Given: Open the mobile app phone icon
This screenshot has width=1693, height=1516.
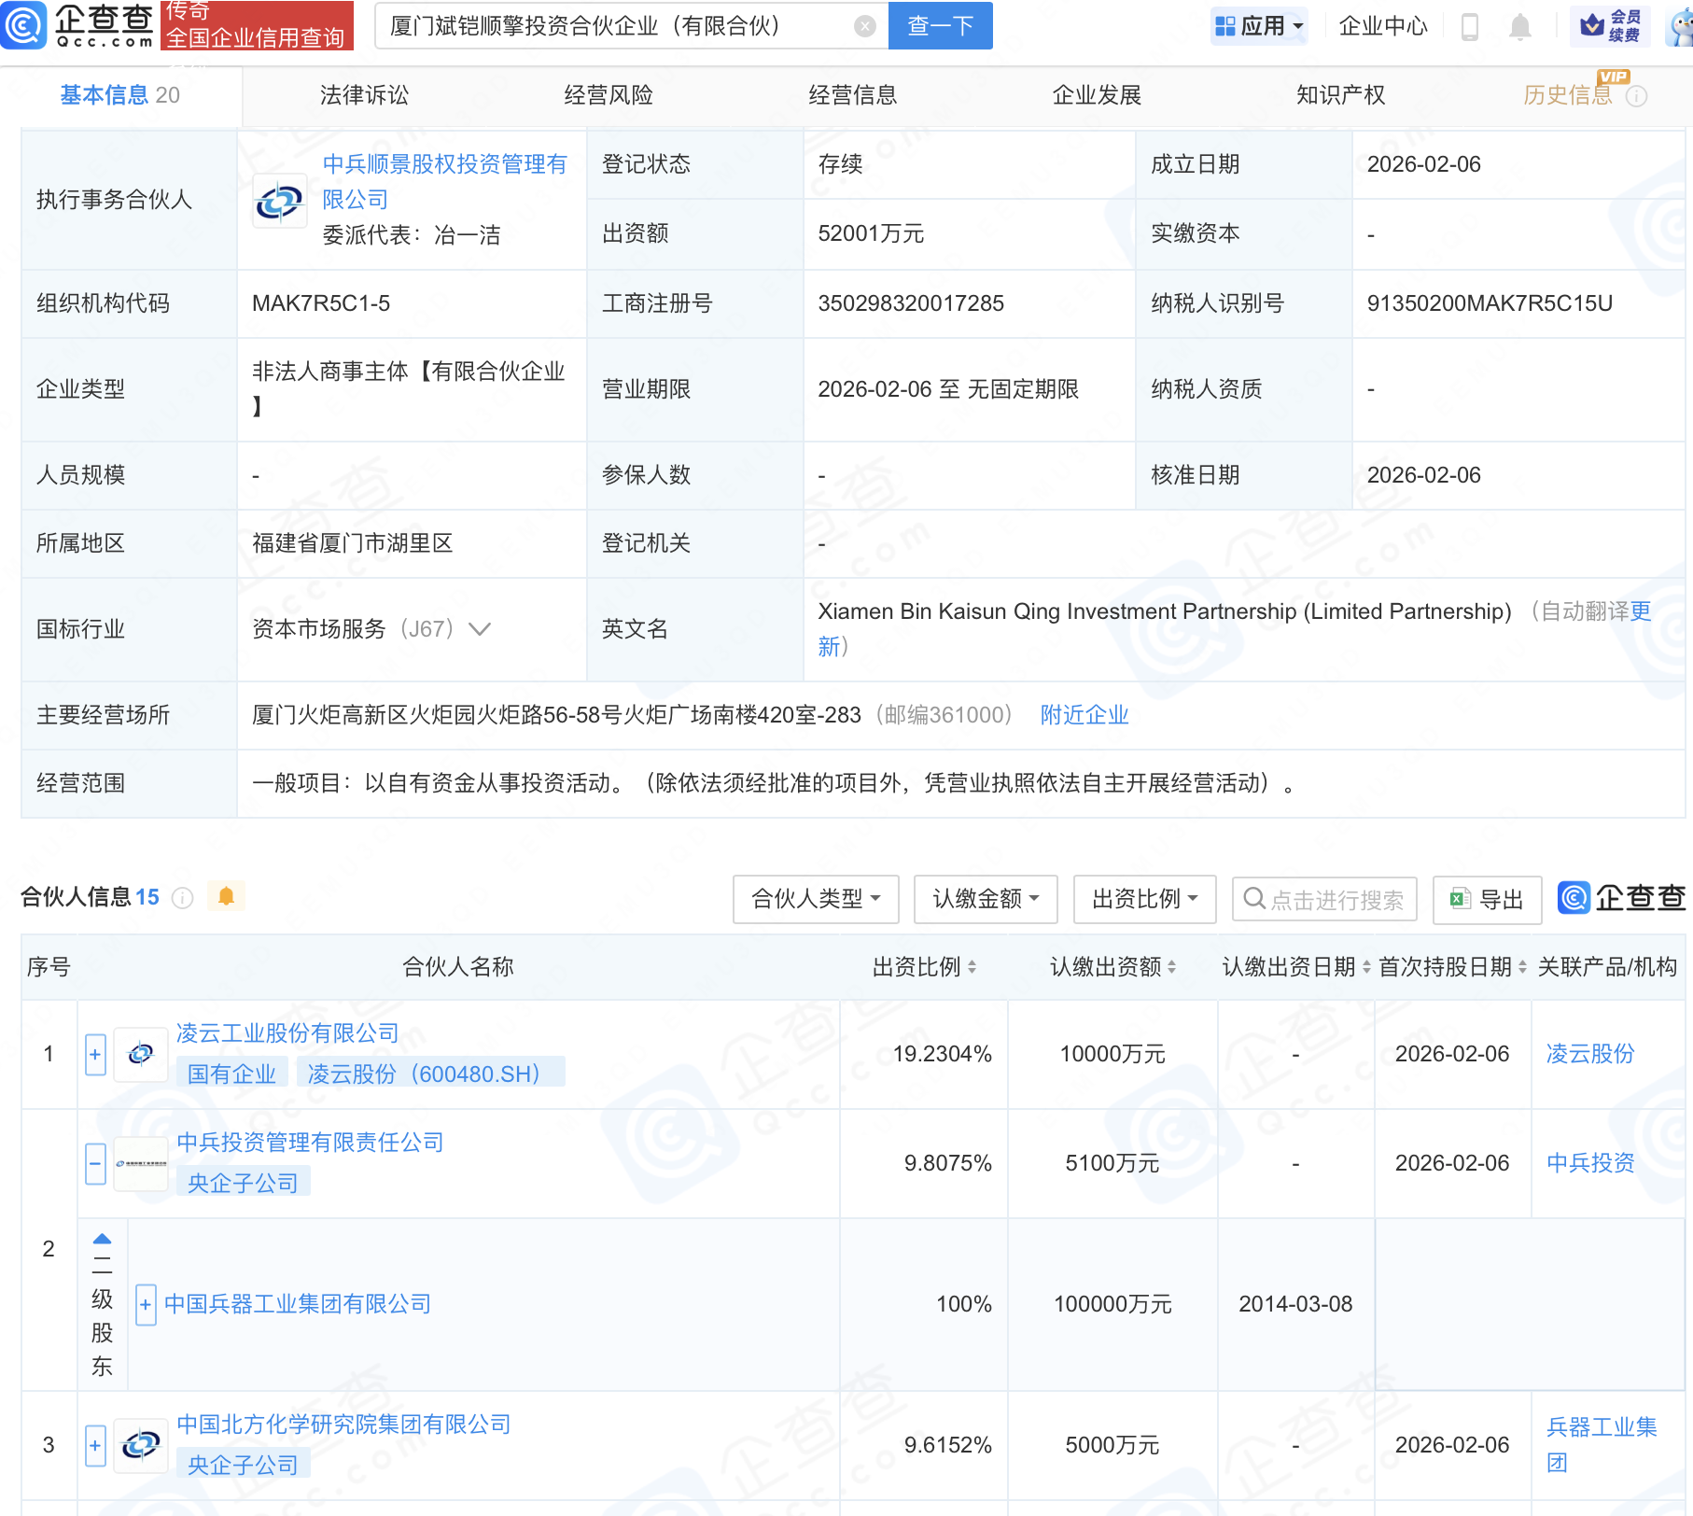Looking at the screenshot, I should (1469, 27).
